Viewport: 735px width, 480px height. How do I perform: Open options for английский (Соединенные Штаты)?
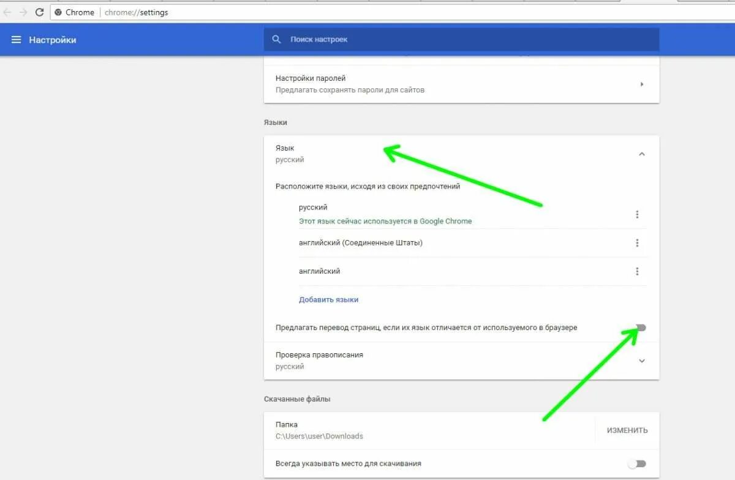point(637,243)
